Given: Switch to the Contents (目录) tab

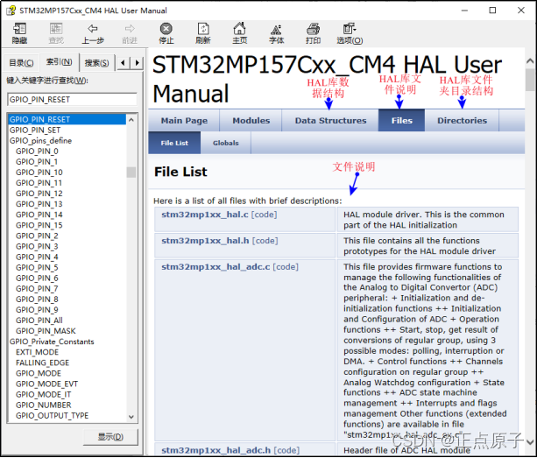Looking at the screenshot, I should coord(21,63).
